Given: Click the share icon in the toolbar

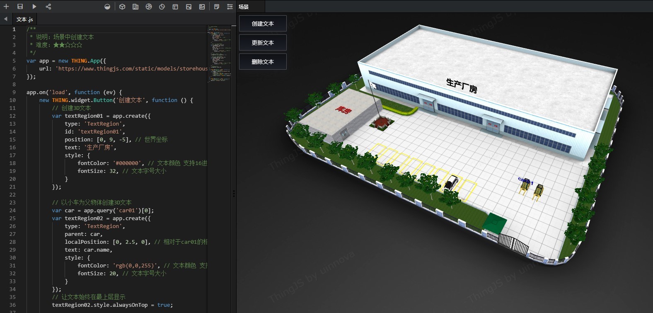Looking at the screenshot, I should coord(48,7).
